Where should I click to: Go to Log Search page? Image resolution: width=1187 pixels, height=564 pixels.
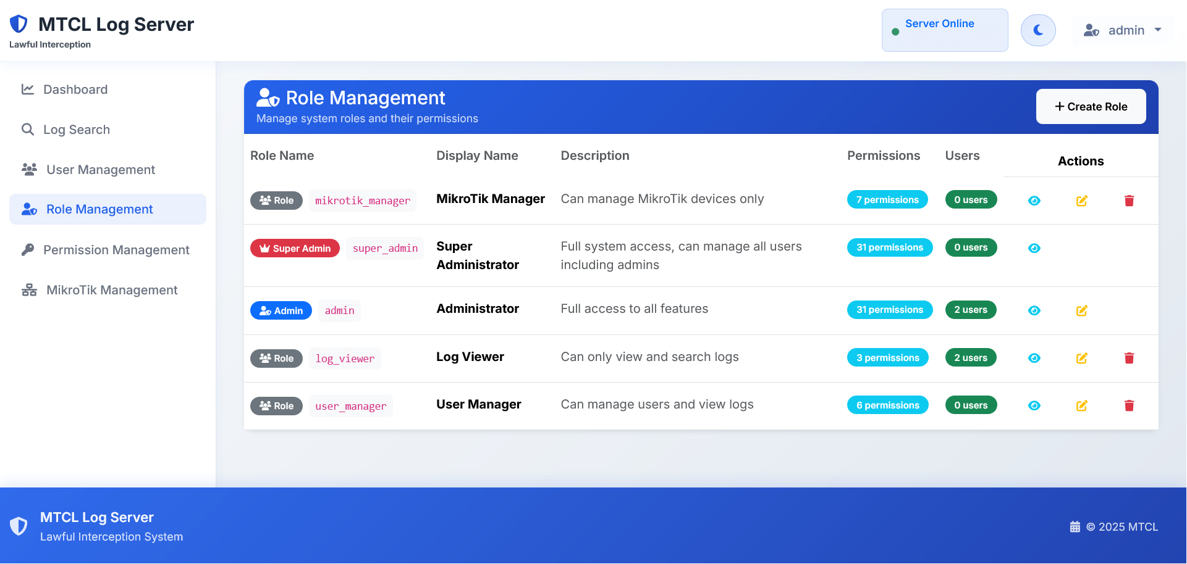point(77,130)
